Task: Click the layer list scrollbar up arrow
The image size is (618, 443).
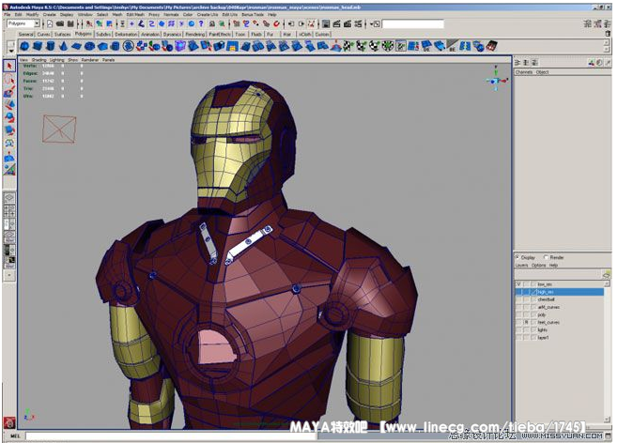Action: click(x=607, y=283)
